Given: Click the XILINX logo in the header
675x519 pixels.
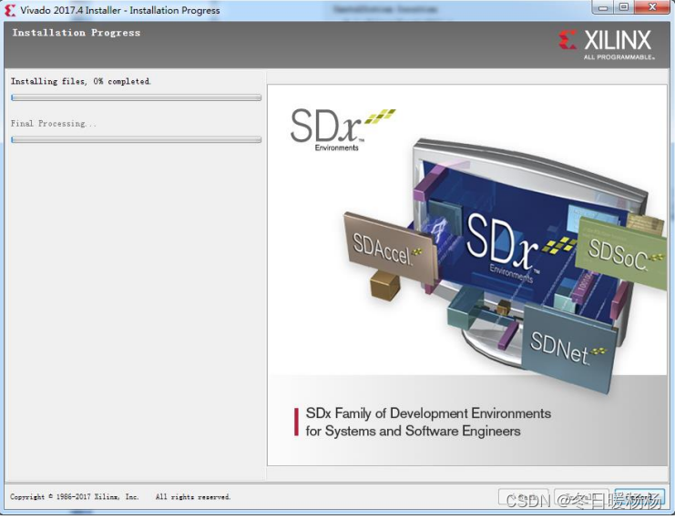Looking at the screenshot, I should (606, 45).
